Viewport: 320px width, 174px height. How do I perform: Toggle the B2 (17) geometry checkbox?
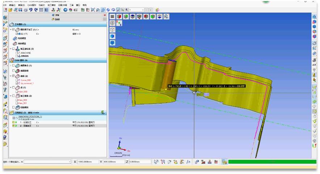pyautogui.click(x=17, y=34)
